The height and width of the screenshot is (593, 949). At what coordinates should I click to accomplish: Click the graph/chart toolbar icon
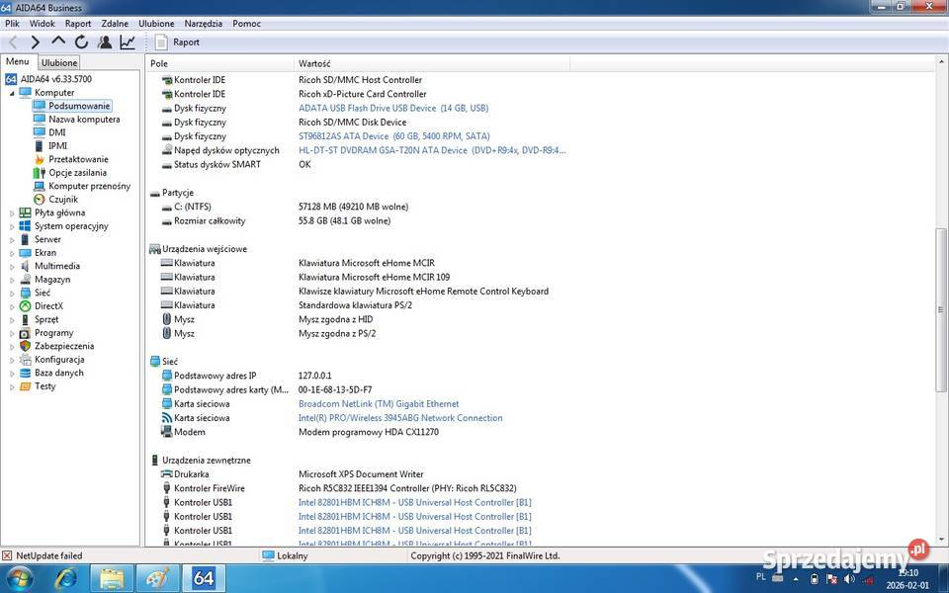pyautogui.click(x=128, y=42)
